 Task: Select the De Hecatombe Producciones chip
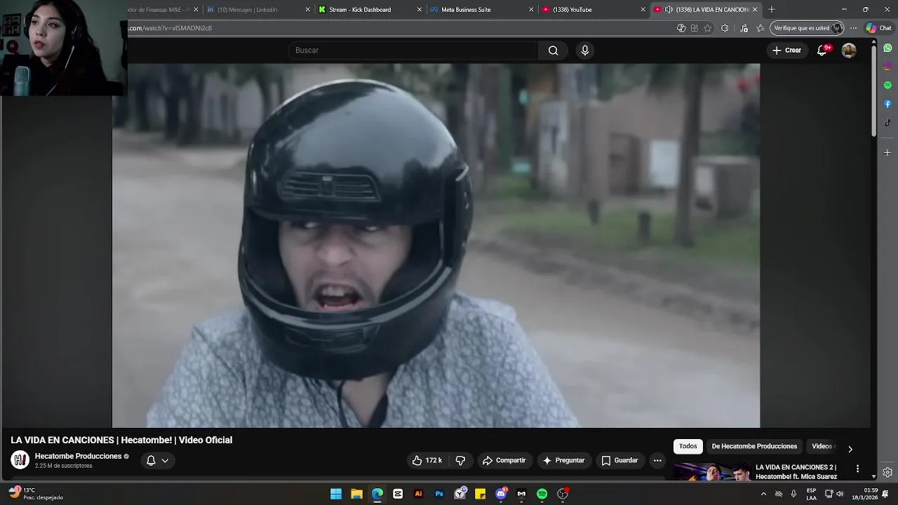pos(754,446)
